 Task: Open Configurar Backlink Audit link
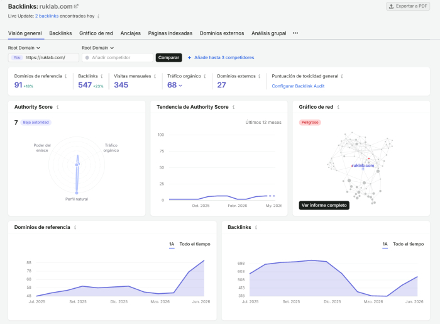click(298, 86)
